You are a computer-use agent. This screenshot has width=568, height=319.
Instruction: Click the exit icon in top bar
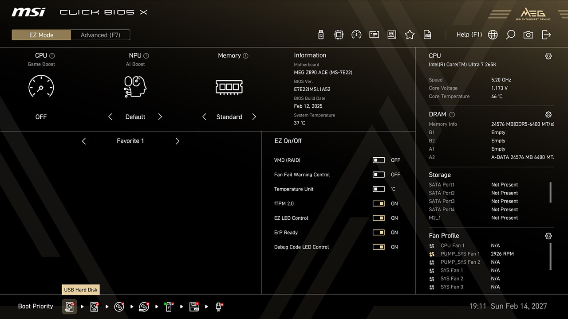click(x=546, y=35)
